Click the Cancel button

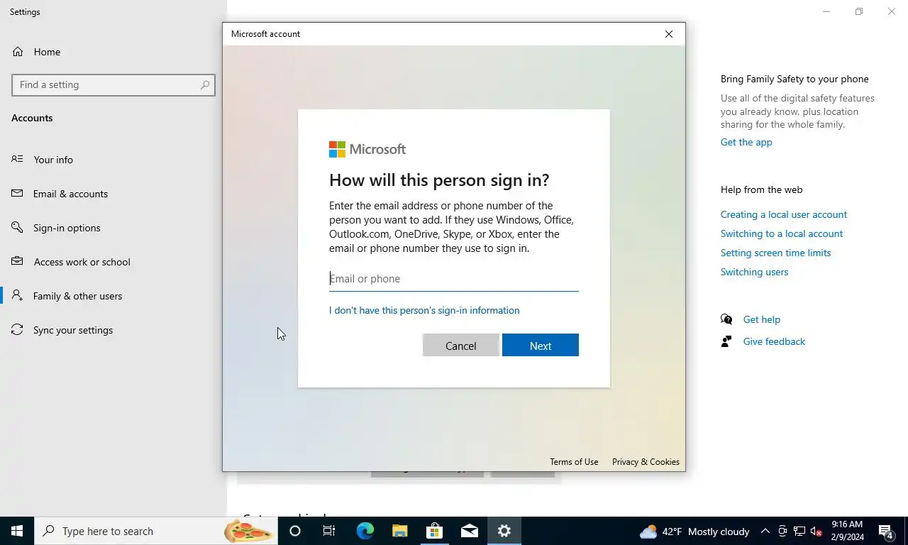(461, 346)
